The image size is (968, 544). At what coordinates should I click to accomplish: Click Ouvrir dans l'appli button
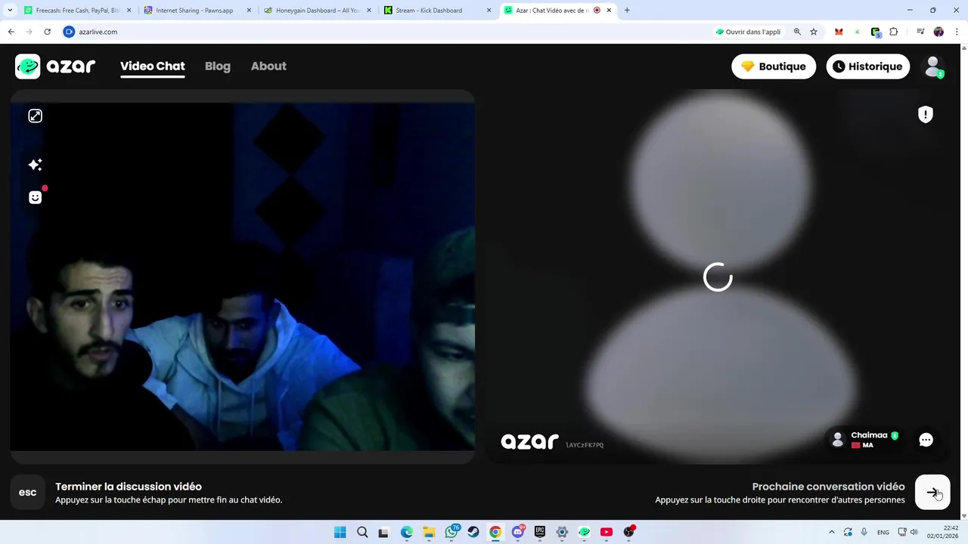(x=748, y=32)
